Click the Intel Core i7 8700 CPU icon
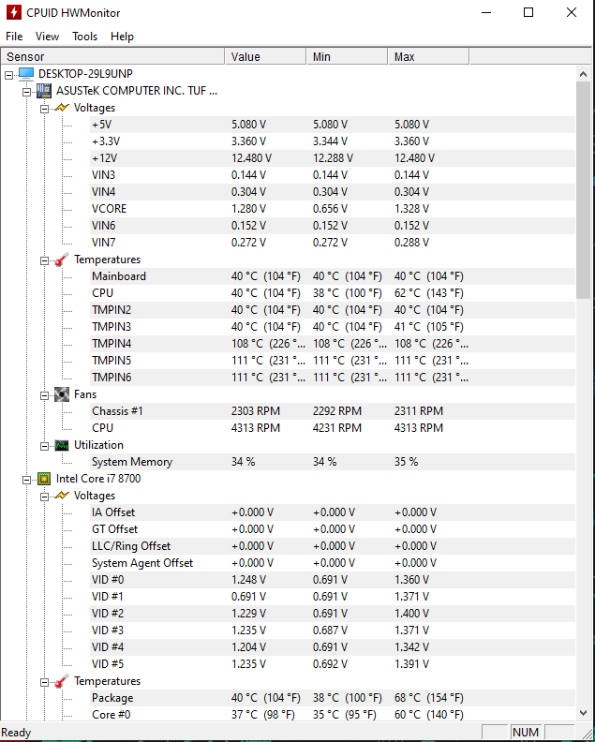 tap(44, 479)
